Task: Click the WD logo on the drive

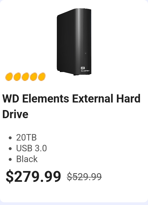Action: [x=83, y=68]
